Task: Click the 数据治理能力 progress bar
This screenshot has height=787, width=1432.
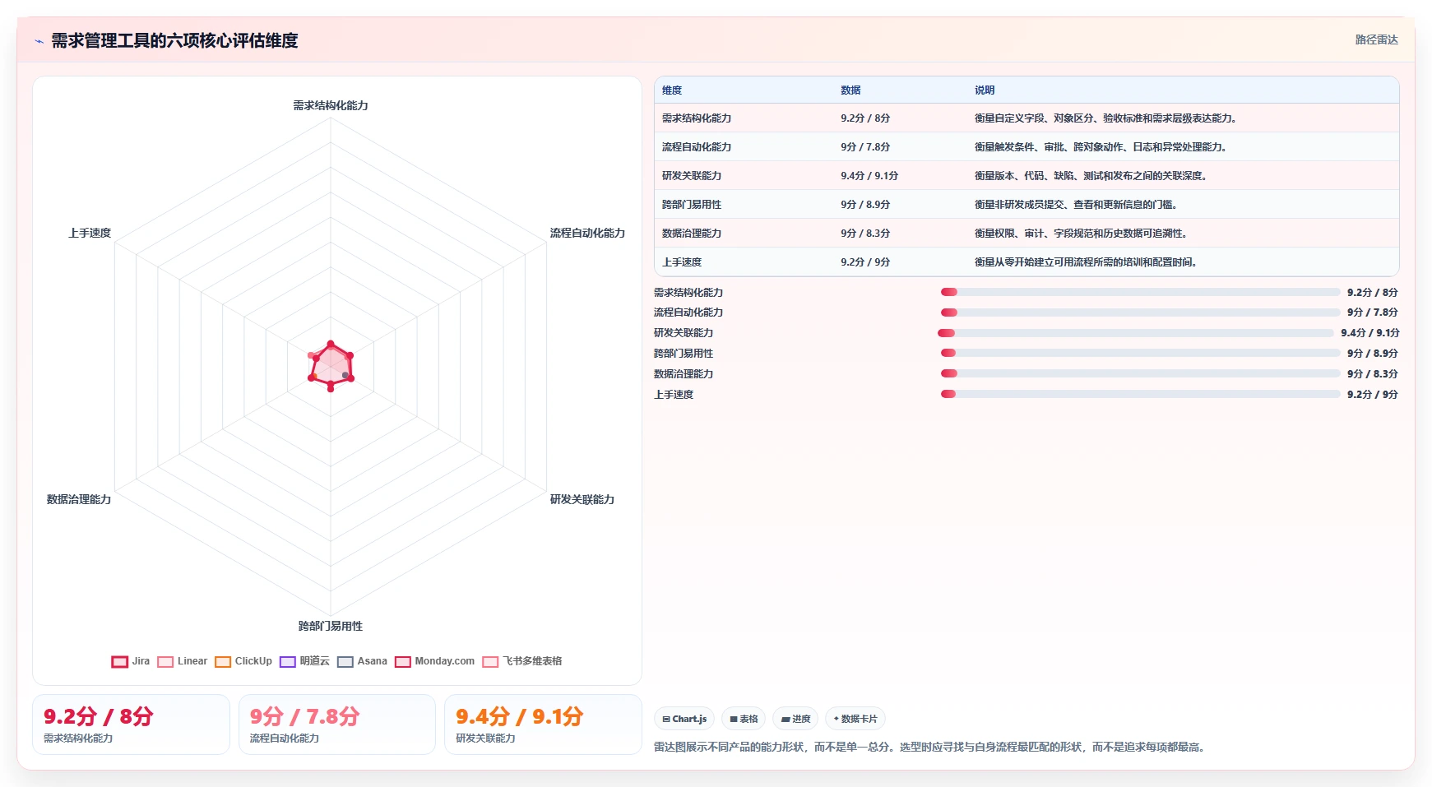Action: [x=1140, y=373]
